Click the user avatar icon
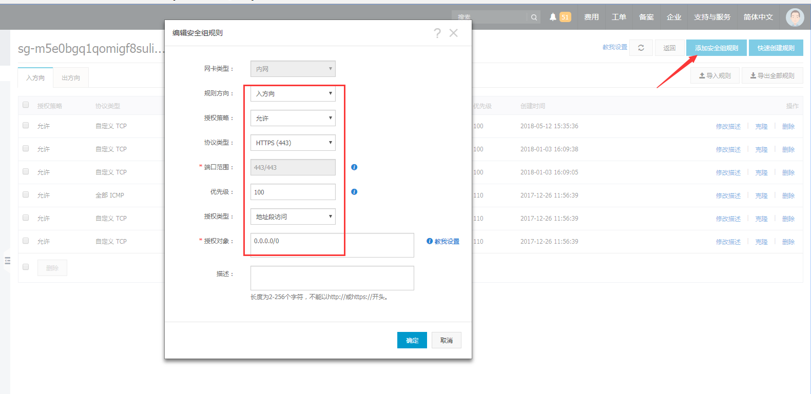The image size is (811, 394). pos(795,17)
